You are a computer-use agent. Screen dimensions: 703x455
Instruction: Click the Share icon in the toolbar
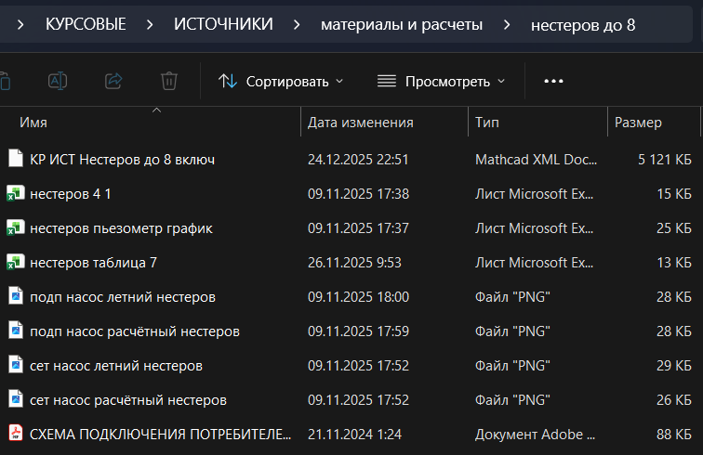pos(113,81)
